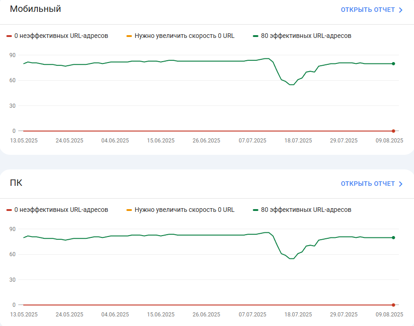The width and height of the screenshot is (414, 326).
Task: Toggle red ineffective URLs legend in Mobile chart
Action: pyautogui.click(x=58, y=36)
